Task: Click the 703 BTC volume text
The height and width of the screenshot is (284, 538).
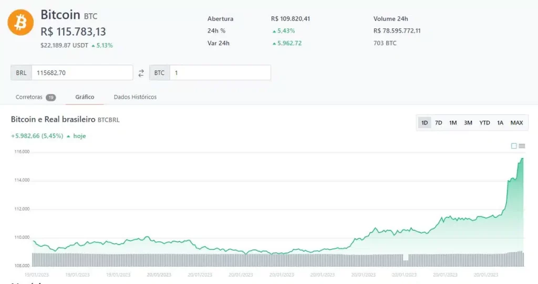Action: click(385, 43)
